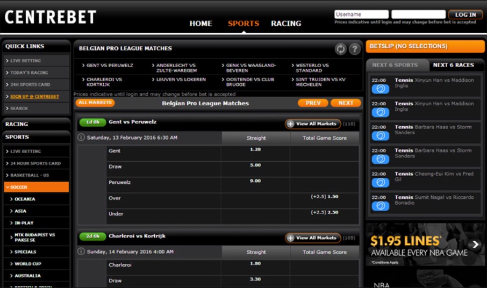Expand World Cup under Soccer
The height and width of the screenshot is (288, 487).
(x=37, y=264)
